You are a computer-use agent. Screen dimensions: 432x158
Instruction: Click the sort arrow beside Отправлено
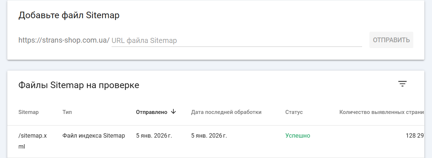173,112
